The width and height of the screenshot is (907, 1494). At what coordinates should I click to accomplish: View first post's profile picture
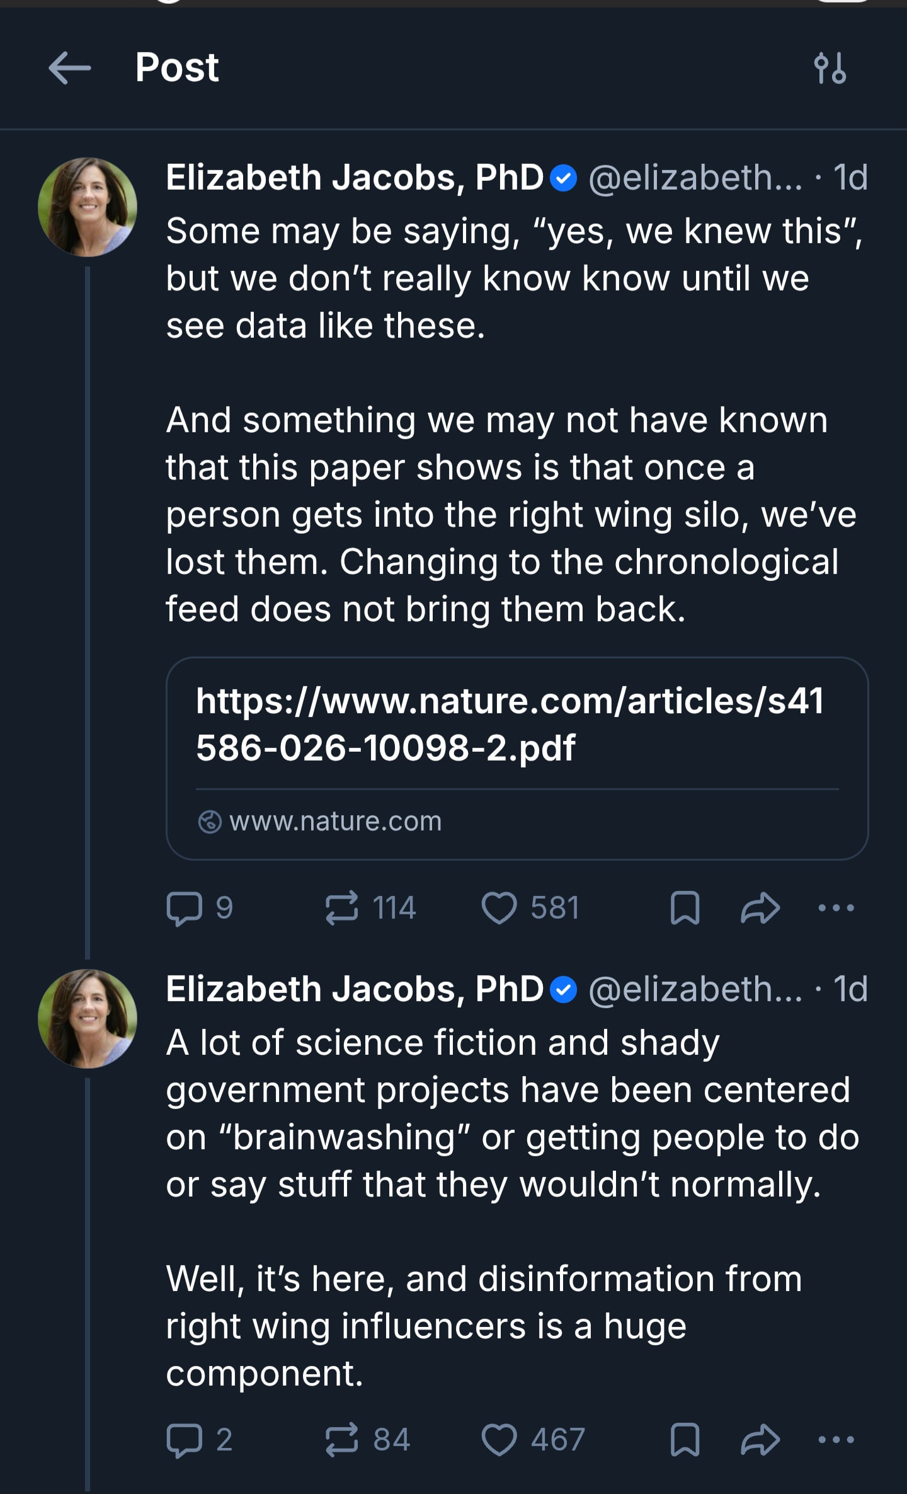coord(88,207)
